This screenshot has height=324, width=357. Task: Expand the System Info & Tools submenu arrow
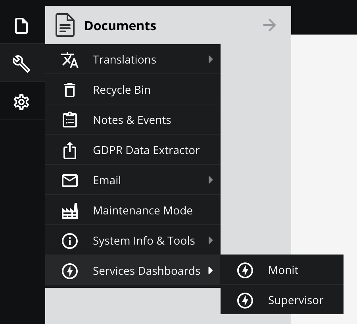(x=211, y=240)
